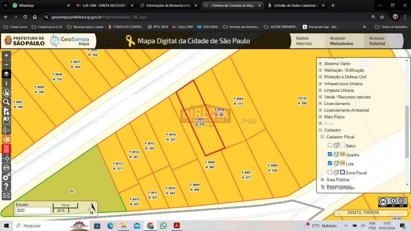Screen dimensions: 411x231
Task: Click the envelope contact icon
Action: tap(6, 195)
